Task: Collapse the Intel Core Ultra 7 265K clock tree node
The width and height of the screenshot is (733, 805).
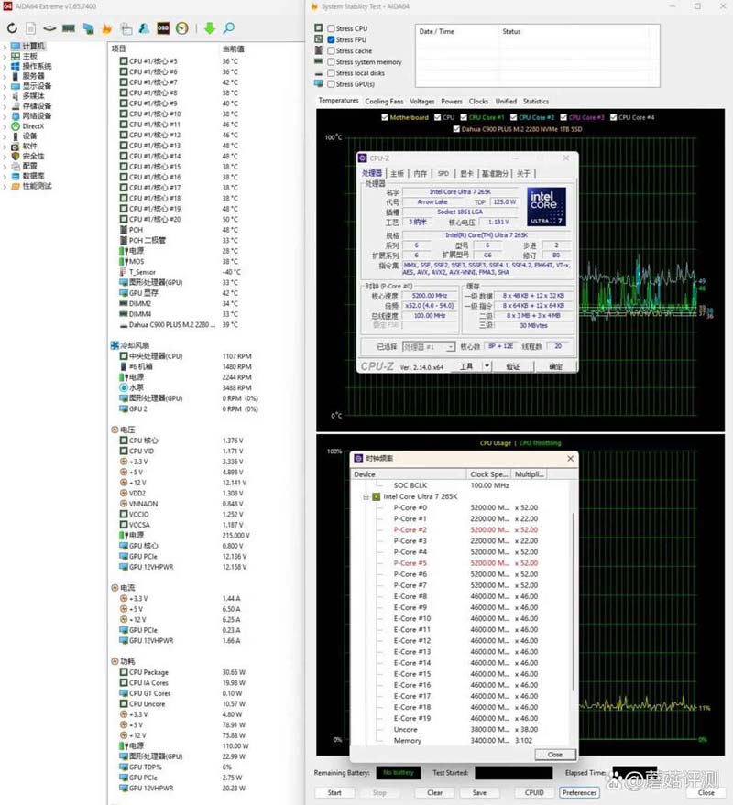Action: point(366,497)
